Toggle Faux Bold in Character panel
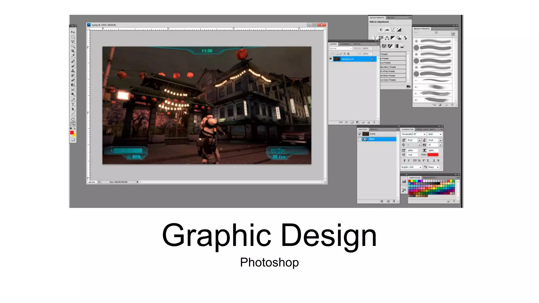 click(404, 161)
